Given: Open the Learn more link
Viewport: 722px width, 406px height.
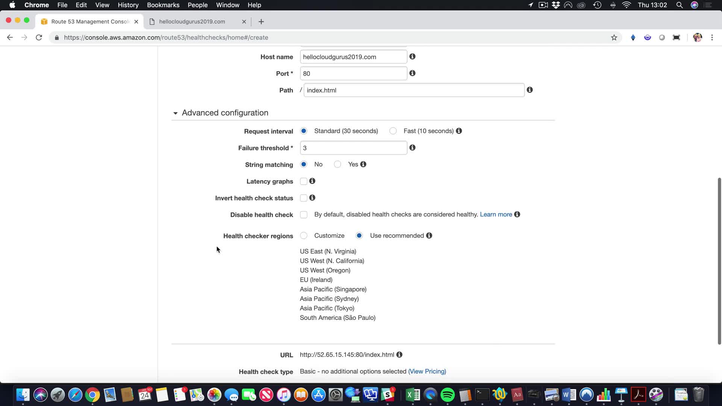Looking at the screenshot, I should pos(496,214).
